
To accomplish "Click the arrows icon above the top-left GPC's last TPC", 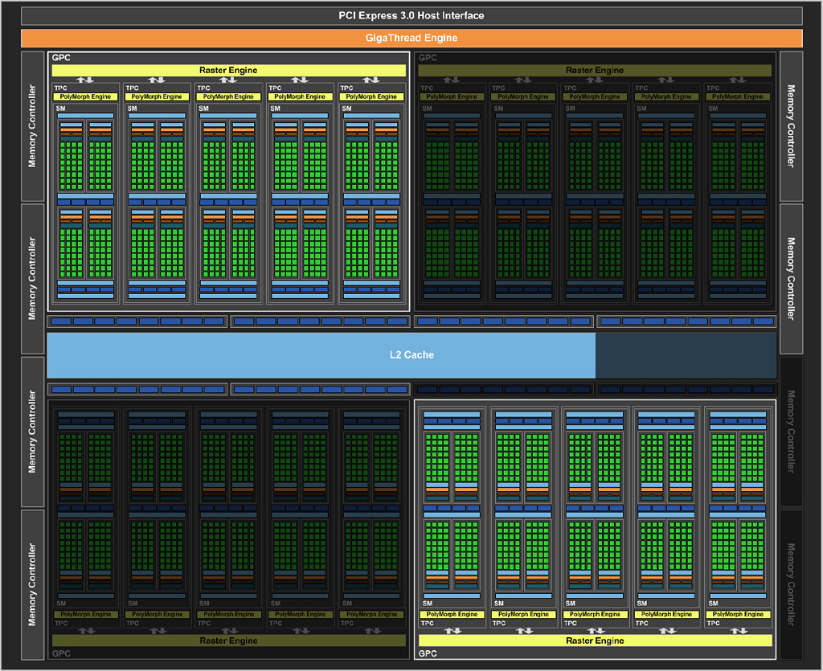I will [371, 80].
